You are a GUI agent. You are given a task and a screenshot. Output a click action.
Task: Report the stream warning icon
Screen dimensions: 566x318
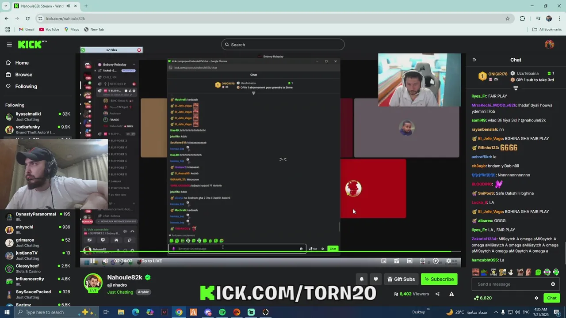tap(451, 294)
